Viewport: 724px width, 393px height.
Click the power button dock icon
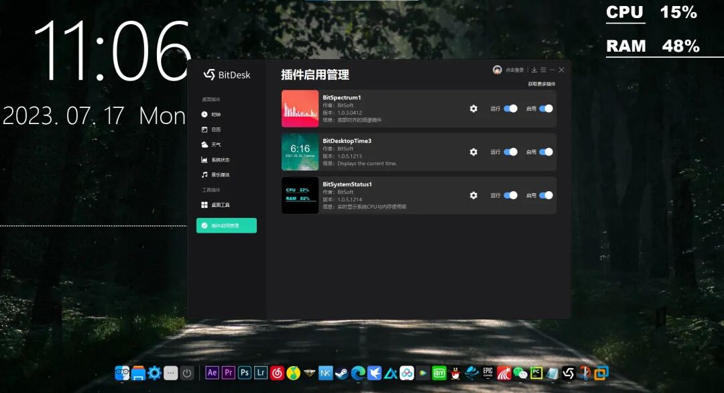(x=187, y=373)
